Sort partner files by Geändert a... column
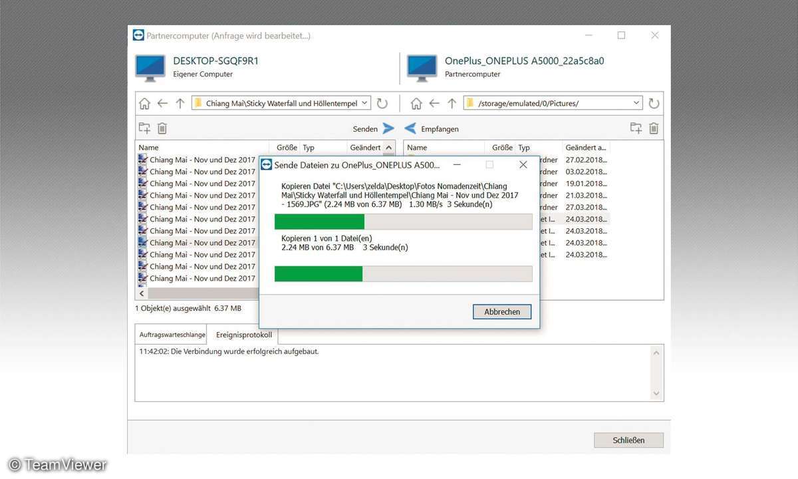The width and height of the screenshot is (798, 479). click(x=586, y=148)
